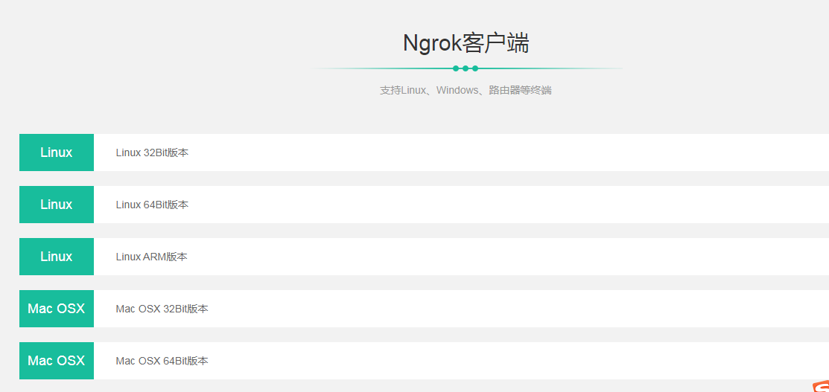Click the Mac OSX label for 64Bit
829x392 pixels.
coord(57,360)
